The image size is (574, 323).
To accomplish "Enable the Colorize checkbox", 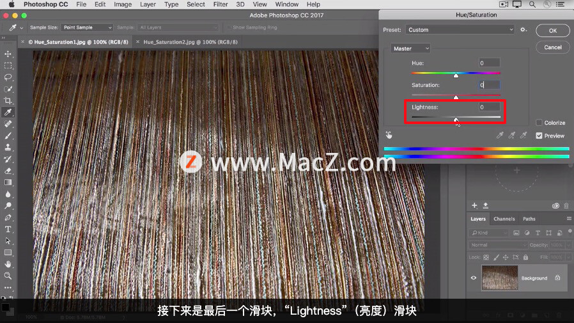I will [x=539, y=123].
